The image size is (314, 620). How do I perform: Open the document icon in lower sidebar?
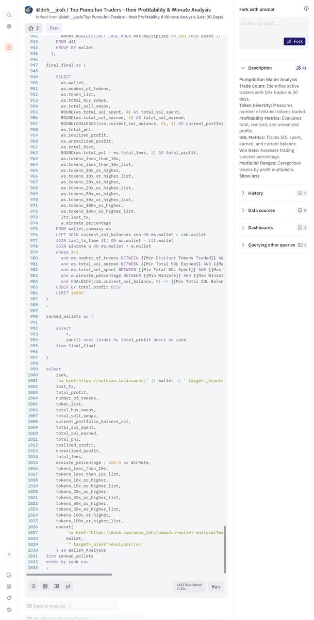coord(9,586)
